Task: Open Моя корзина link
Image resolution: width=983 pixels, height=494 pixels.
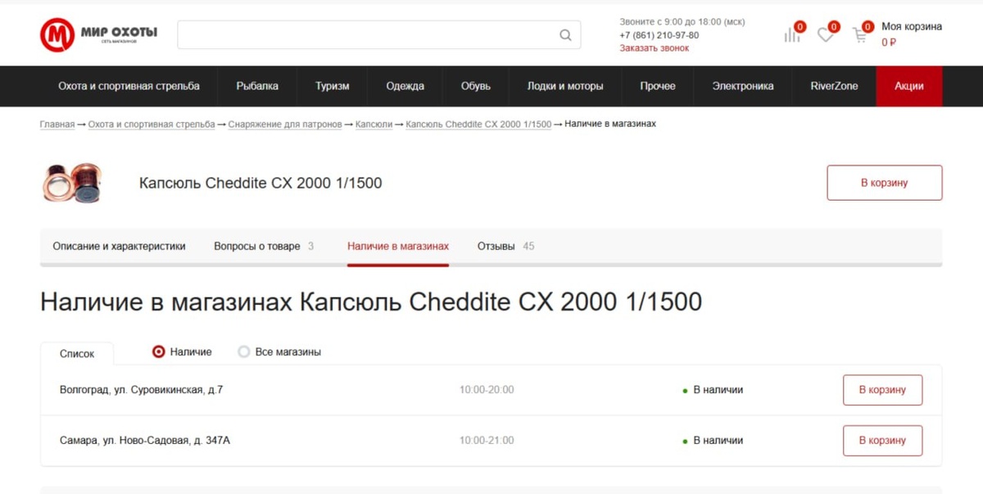Action: [x=912, y=26]
